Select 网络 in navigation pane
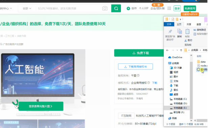 coord(173,118)
